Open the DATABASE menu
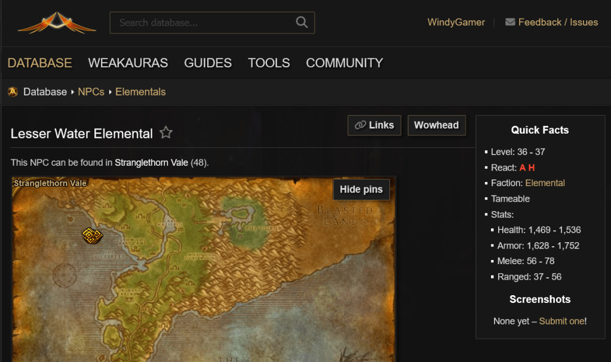The height and width of the screenshot is (362, 611). coord(39,63)
